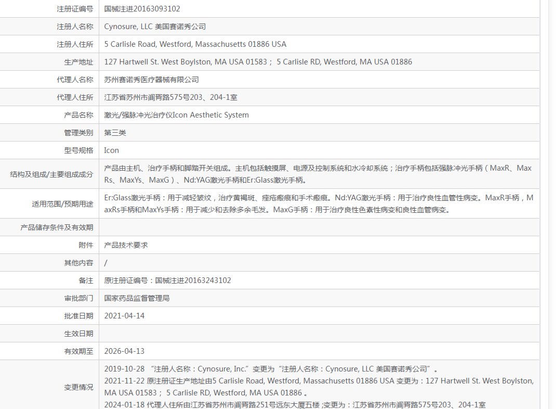Click the structure description starting 产品由主机
556x409 pixels.
[x=318, y=174]
